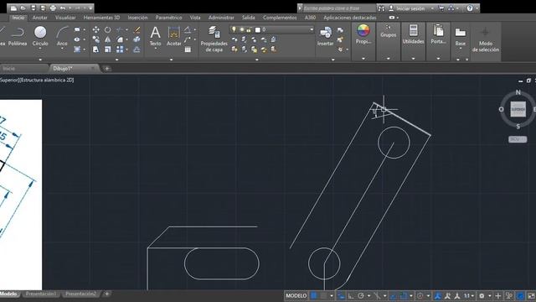The image size is (536, 302).
Task: Click the rectangular Array tool icon
Action: pyautogui.click(x=120, y=49)
